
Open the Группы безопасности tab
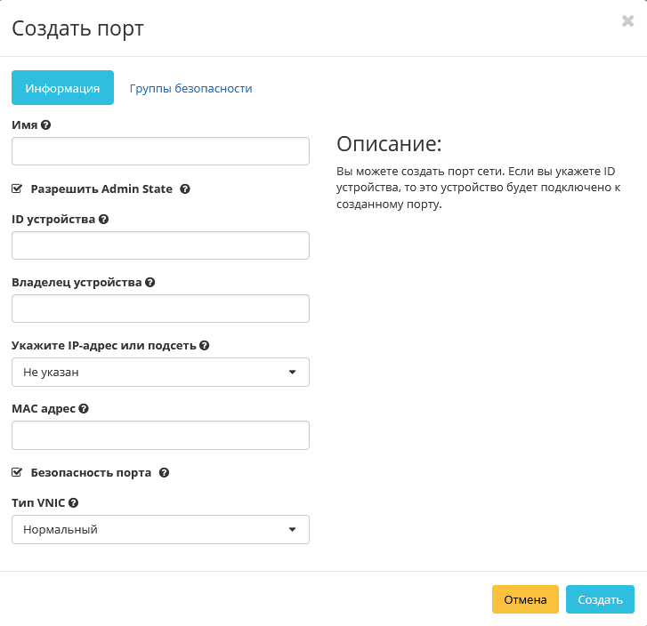[x=190, y=88]
